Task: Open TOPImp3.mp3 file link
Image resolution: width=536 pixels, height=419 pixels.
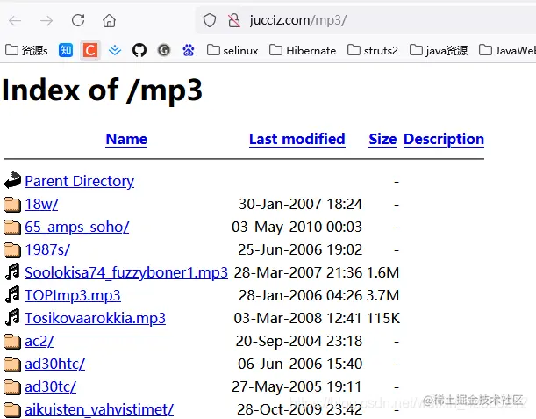Action: click(x=73, y=295)
